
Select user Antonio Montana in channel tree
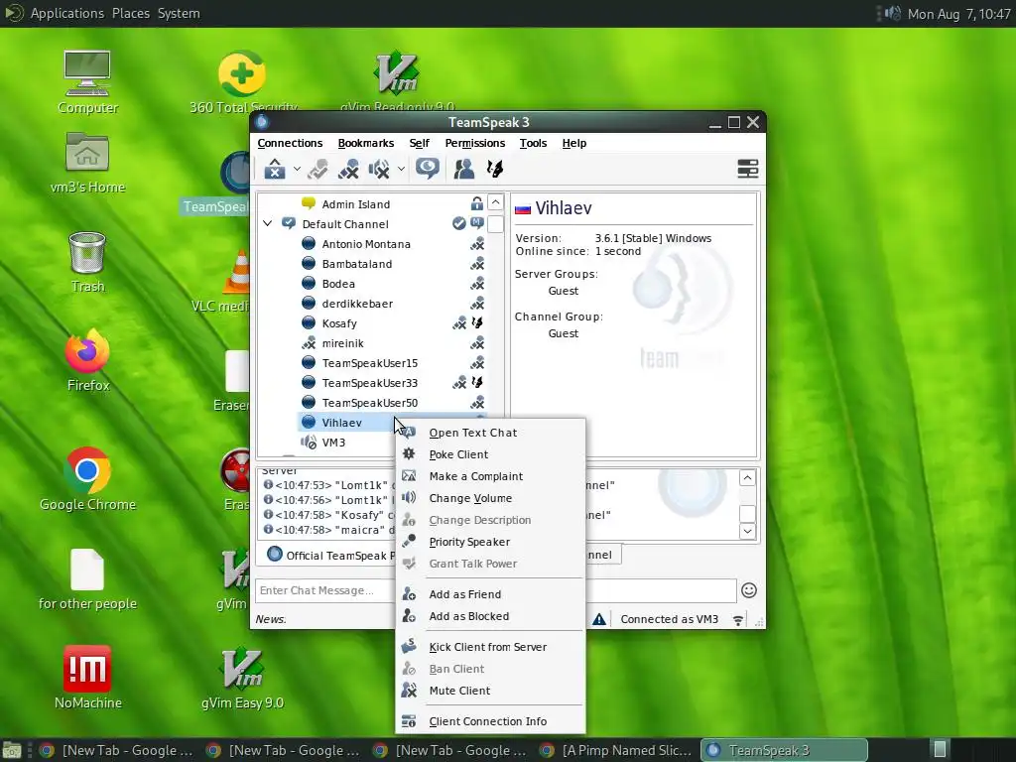[x=366, y=244]
